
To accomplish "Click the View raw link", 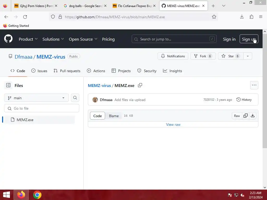I will 173,124.
